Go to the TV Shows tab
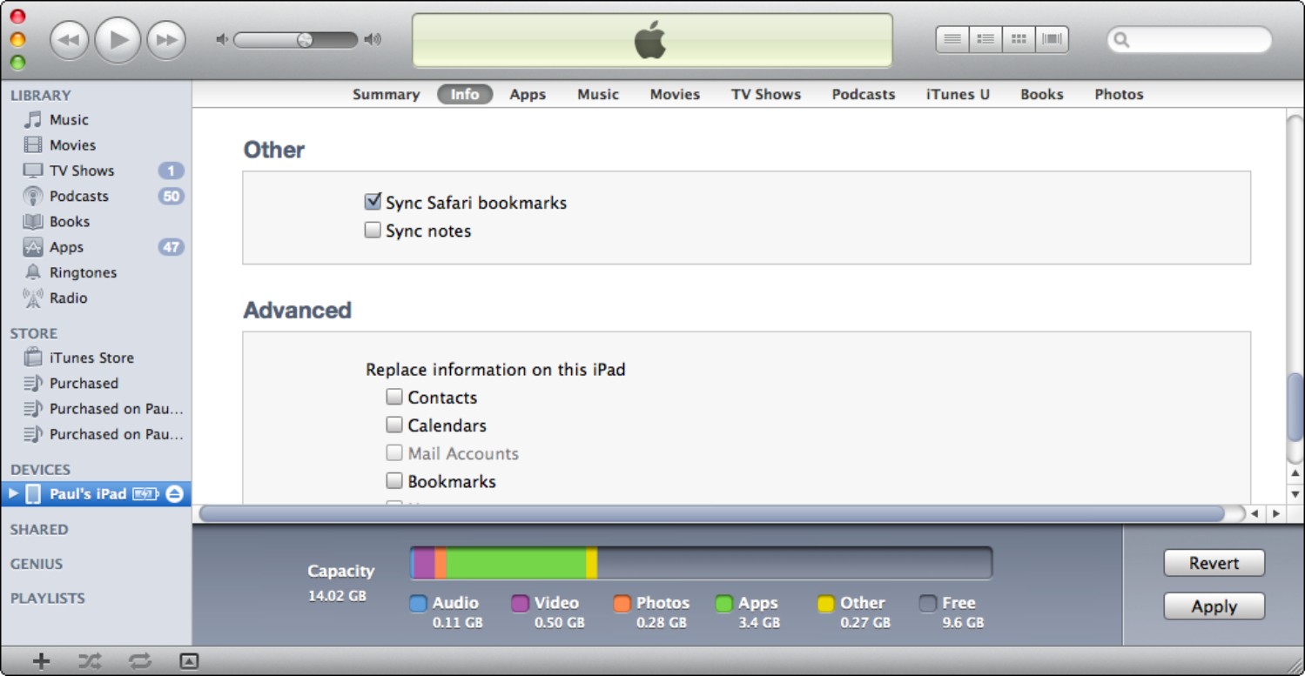This screenshot has width=1305, height=676. tap(766, 95)
